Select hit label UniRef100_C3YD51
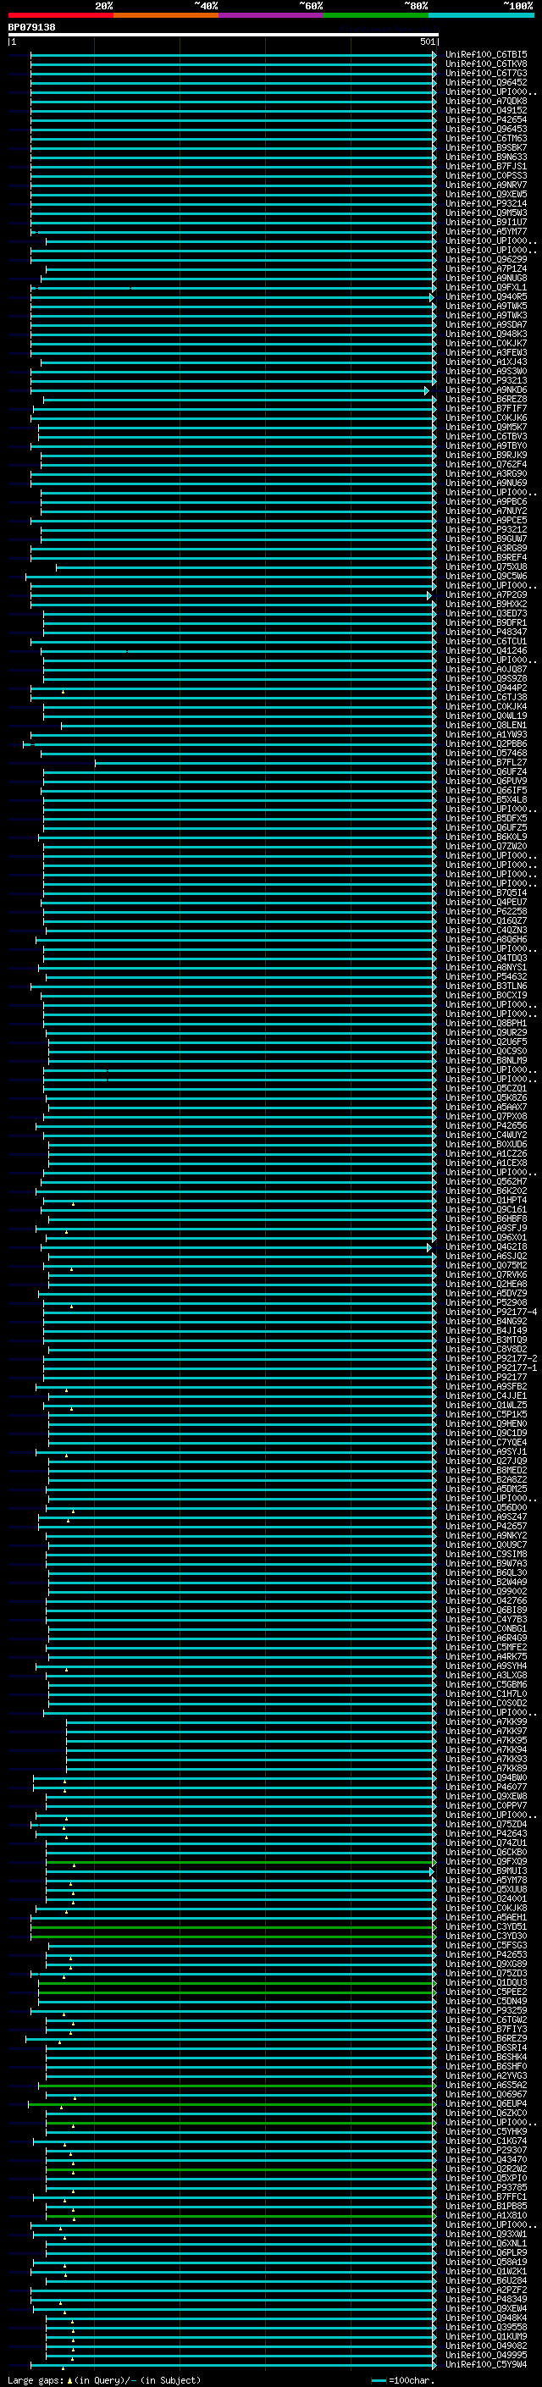542x2387 pixels. pyautogui.click(x=485, y=1926)
